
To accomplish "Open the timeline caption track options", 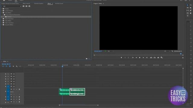I will 20,66.
